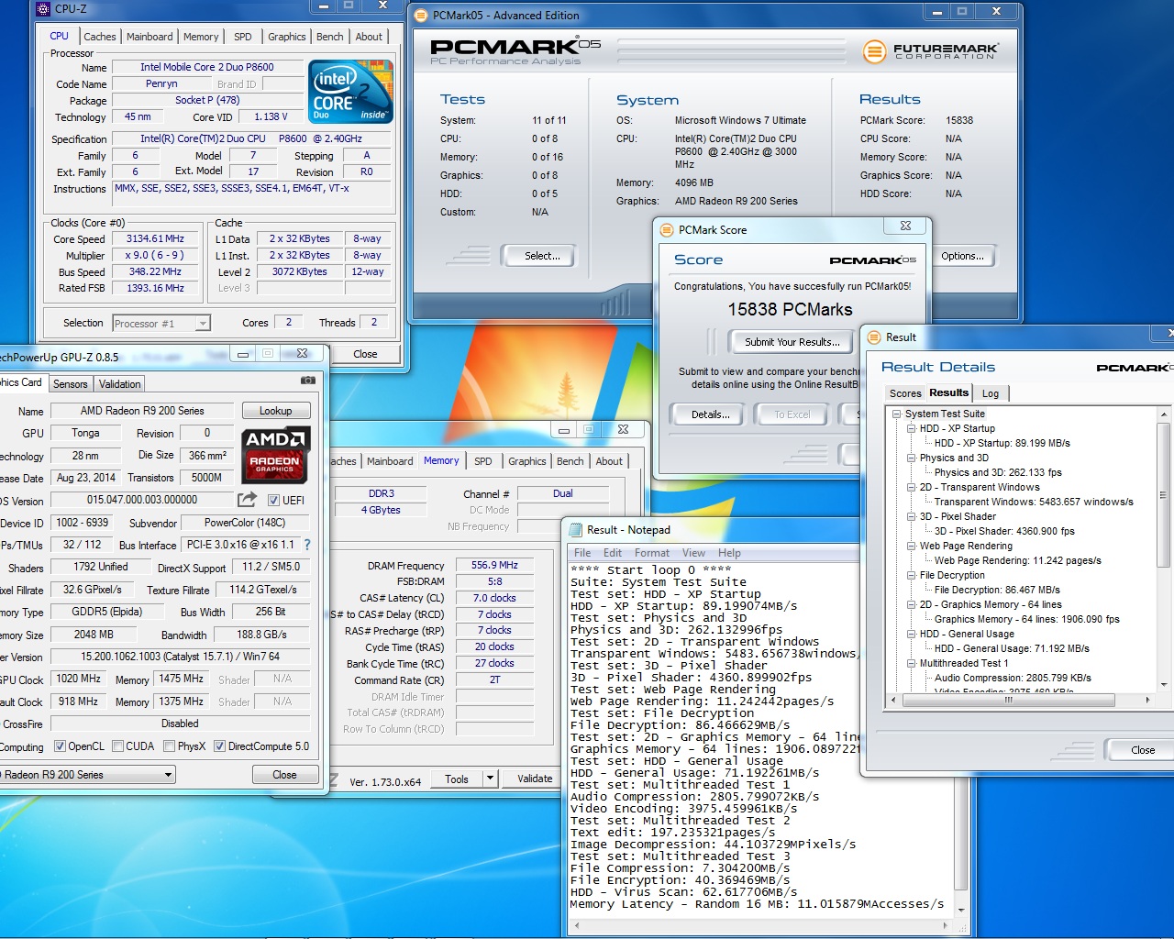Collapse the Web Page Rendering node

click(x=911, y=546)
